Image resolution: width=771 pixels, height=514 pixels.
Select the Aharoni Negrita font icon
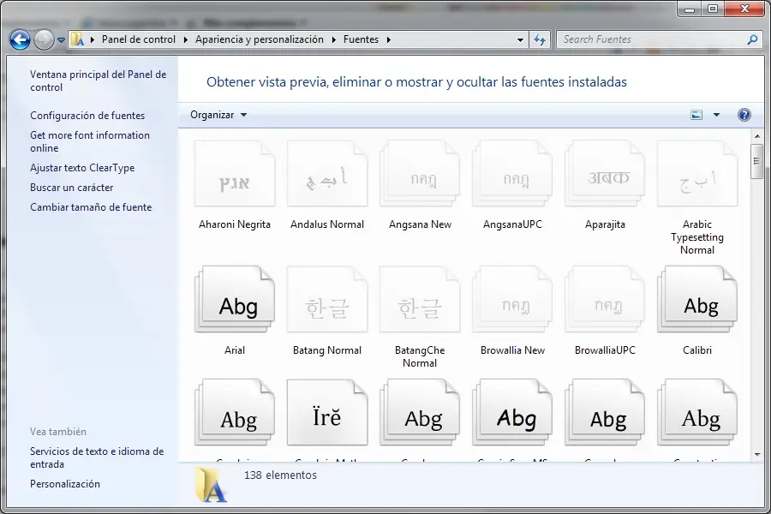pyautogui.click(x=235, y=176)
